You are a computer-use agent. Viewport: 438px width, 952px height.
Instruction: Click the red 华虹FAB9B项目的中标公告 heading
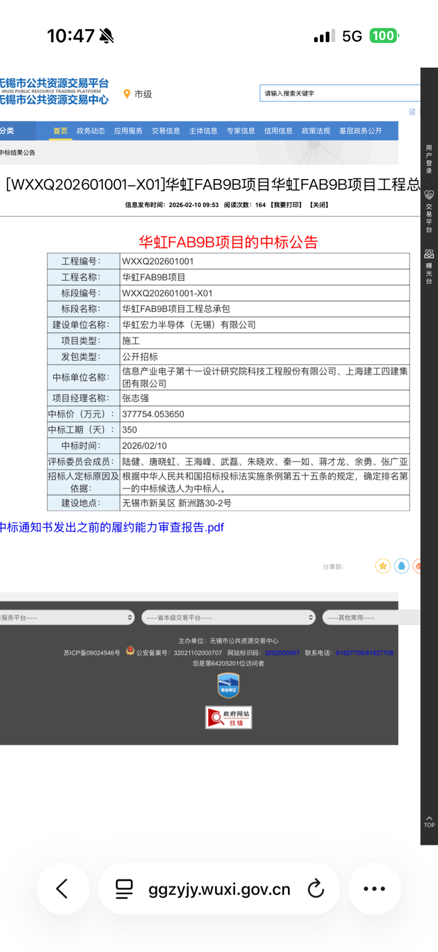(228, 242)
